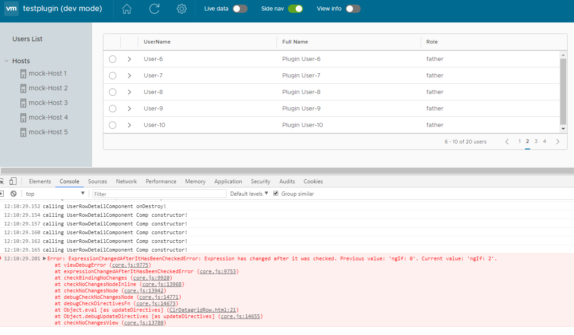The image size is (574, 335).
Task: Open the core.js:9775 source link
Action: (x=130, y=265)
